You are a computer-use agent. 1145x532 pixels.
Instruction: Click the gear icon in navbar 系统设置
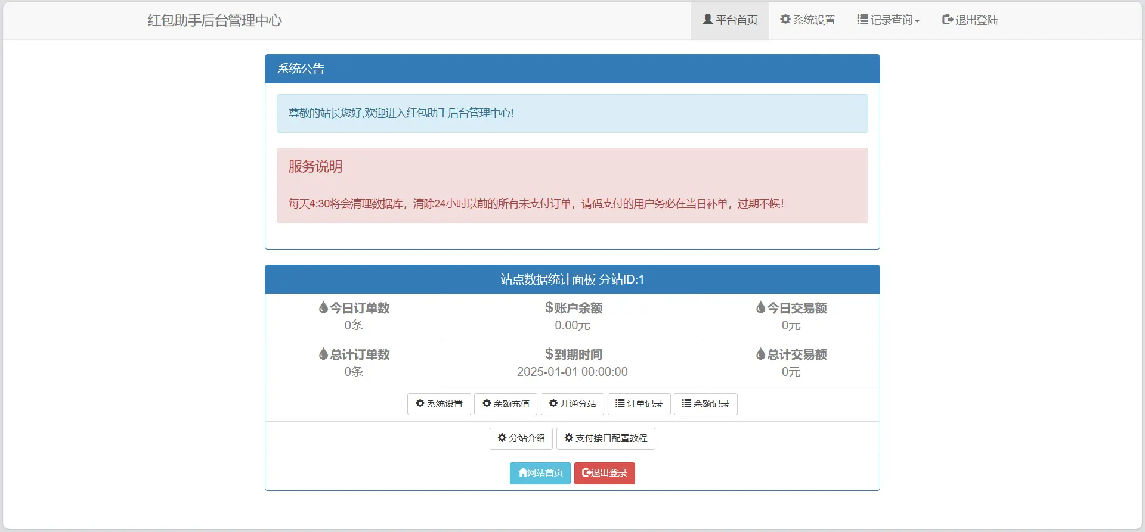[x=785, y=20]
